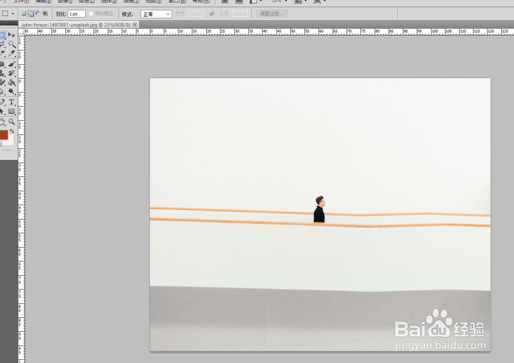Select the Eyedropper tool
Screen dimensions: 514x363
tap(12, 53)
